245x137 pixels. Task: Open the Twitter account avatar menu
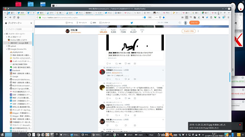[185, 23]
